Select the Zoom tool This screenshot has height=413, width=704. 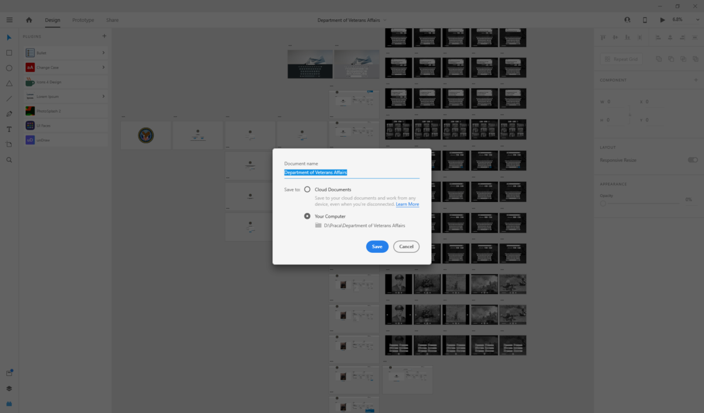tap(9, 160)
